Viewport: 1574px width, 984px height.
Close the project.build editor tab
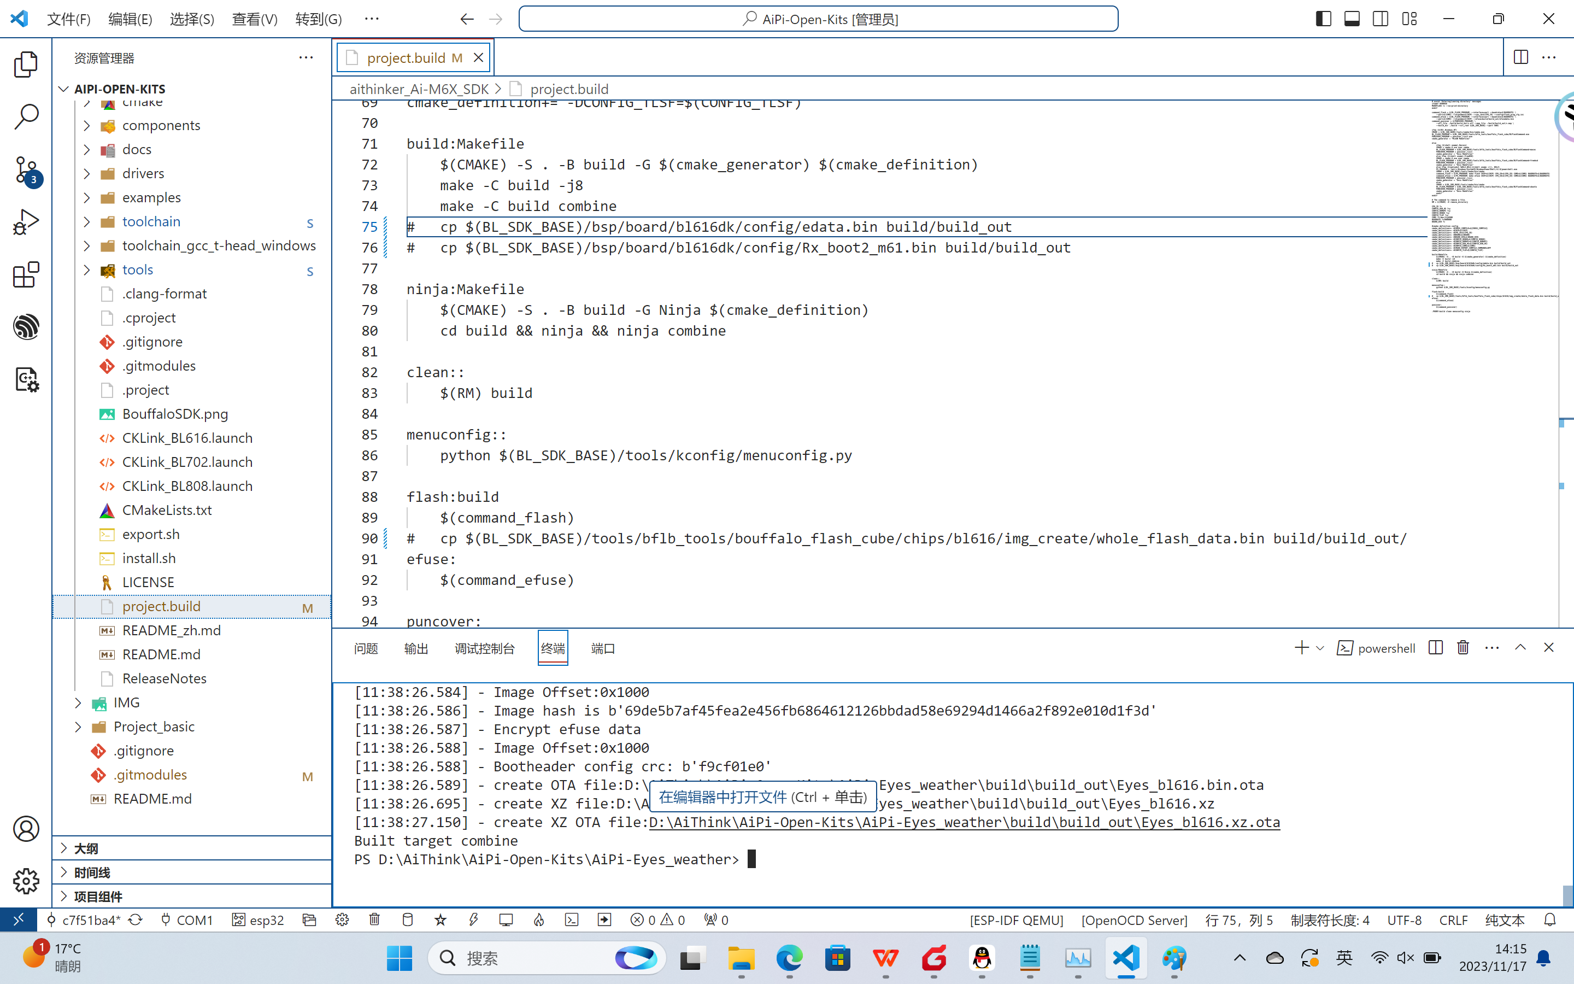(x=479, y=57)
